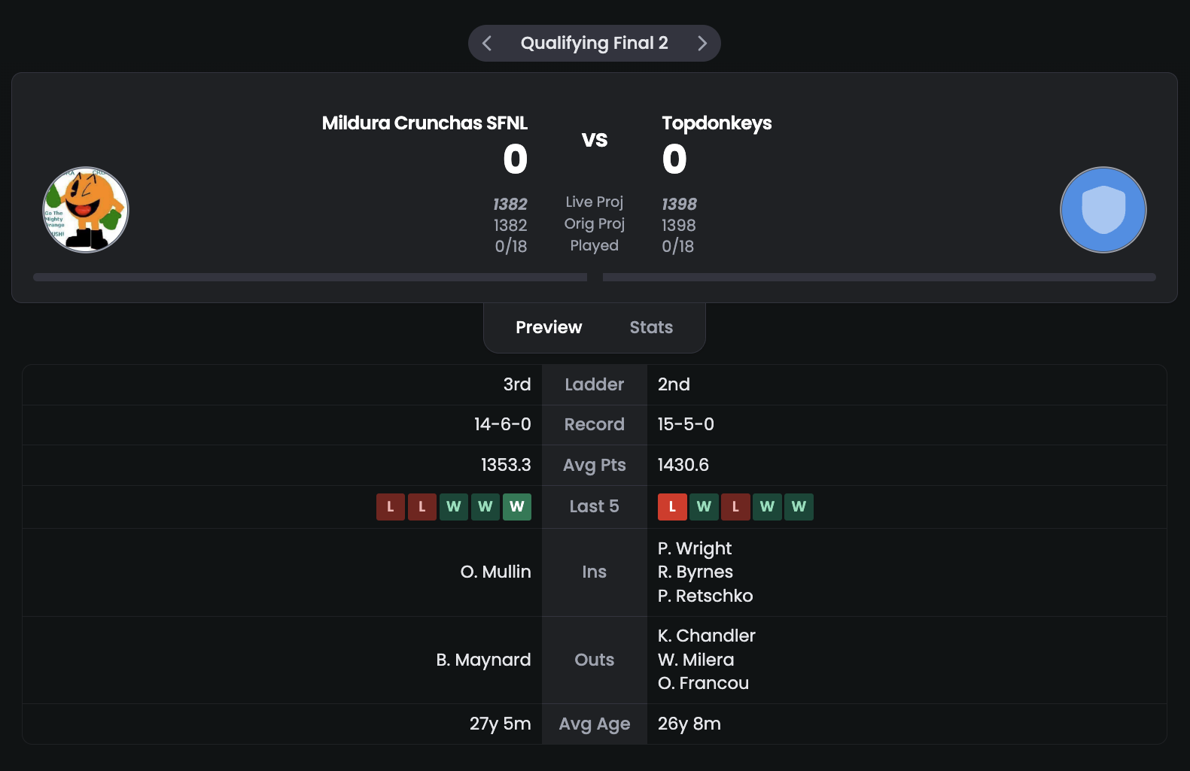1190x771 pixels.
Task: Go to the previous round with left chevron
Action: click(x=487, y=44)
